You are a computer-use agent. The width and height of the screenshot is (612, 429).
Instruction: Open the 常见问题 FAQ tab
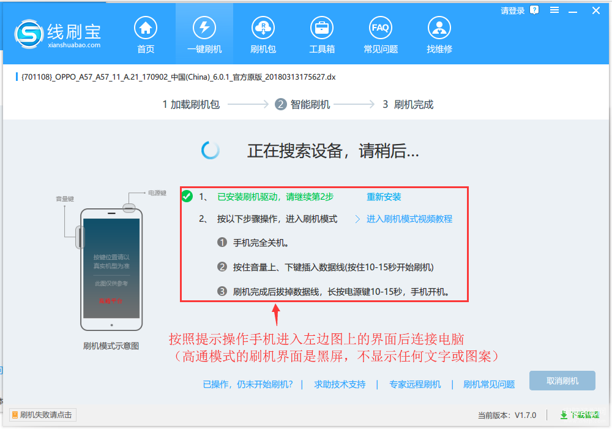click(381, 35)
